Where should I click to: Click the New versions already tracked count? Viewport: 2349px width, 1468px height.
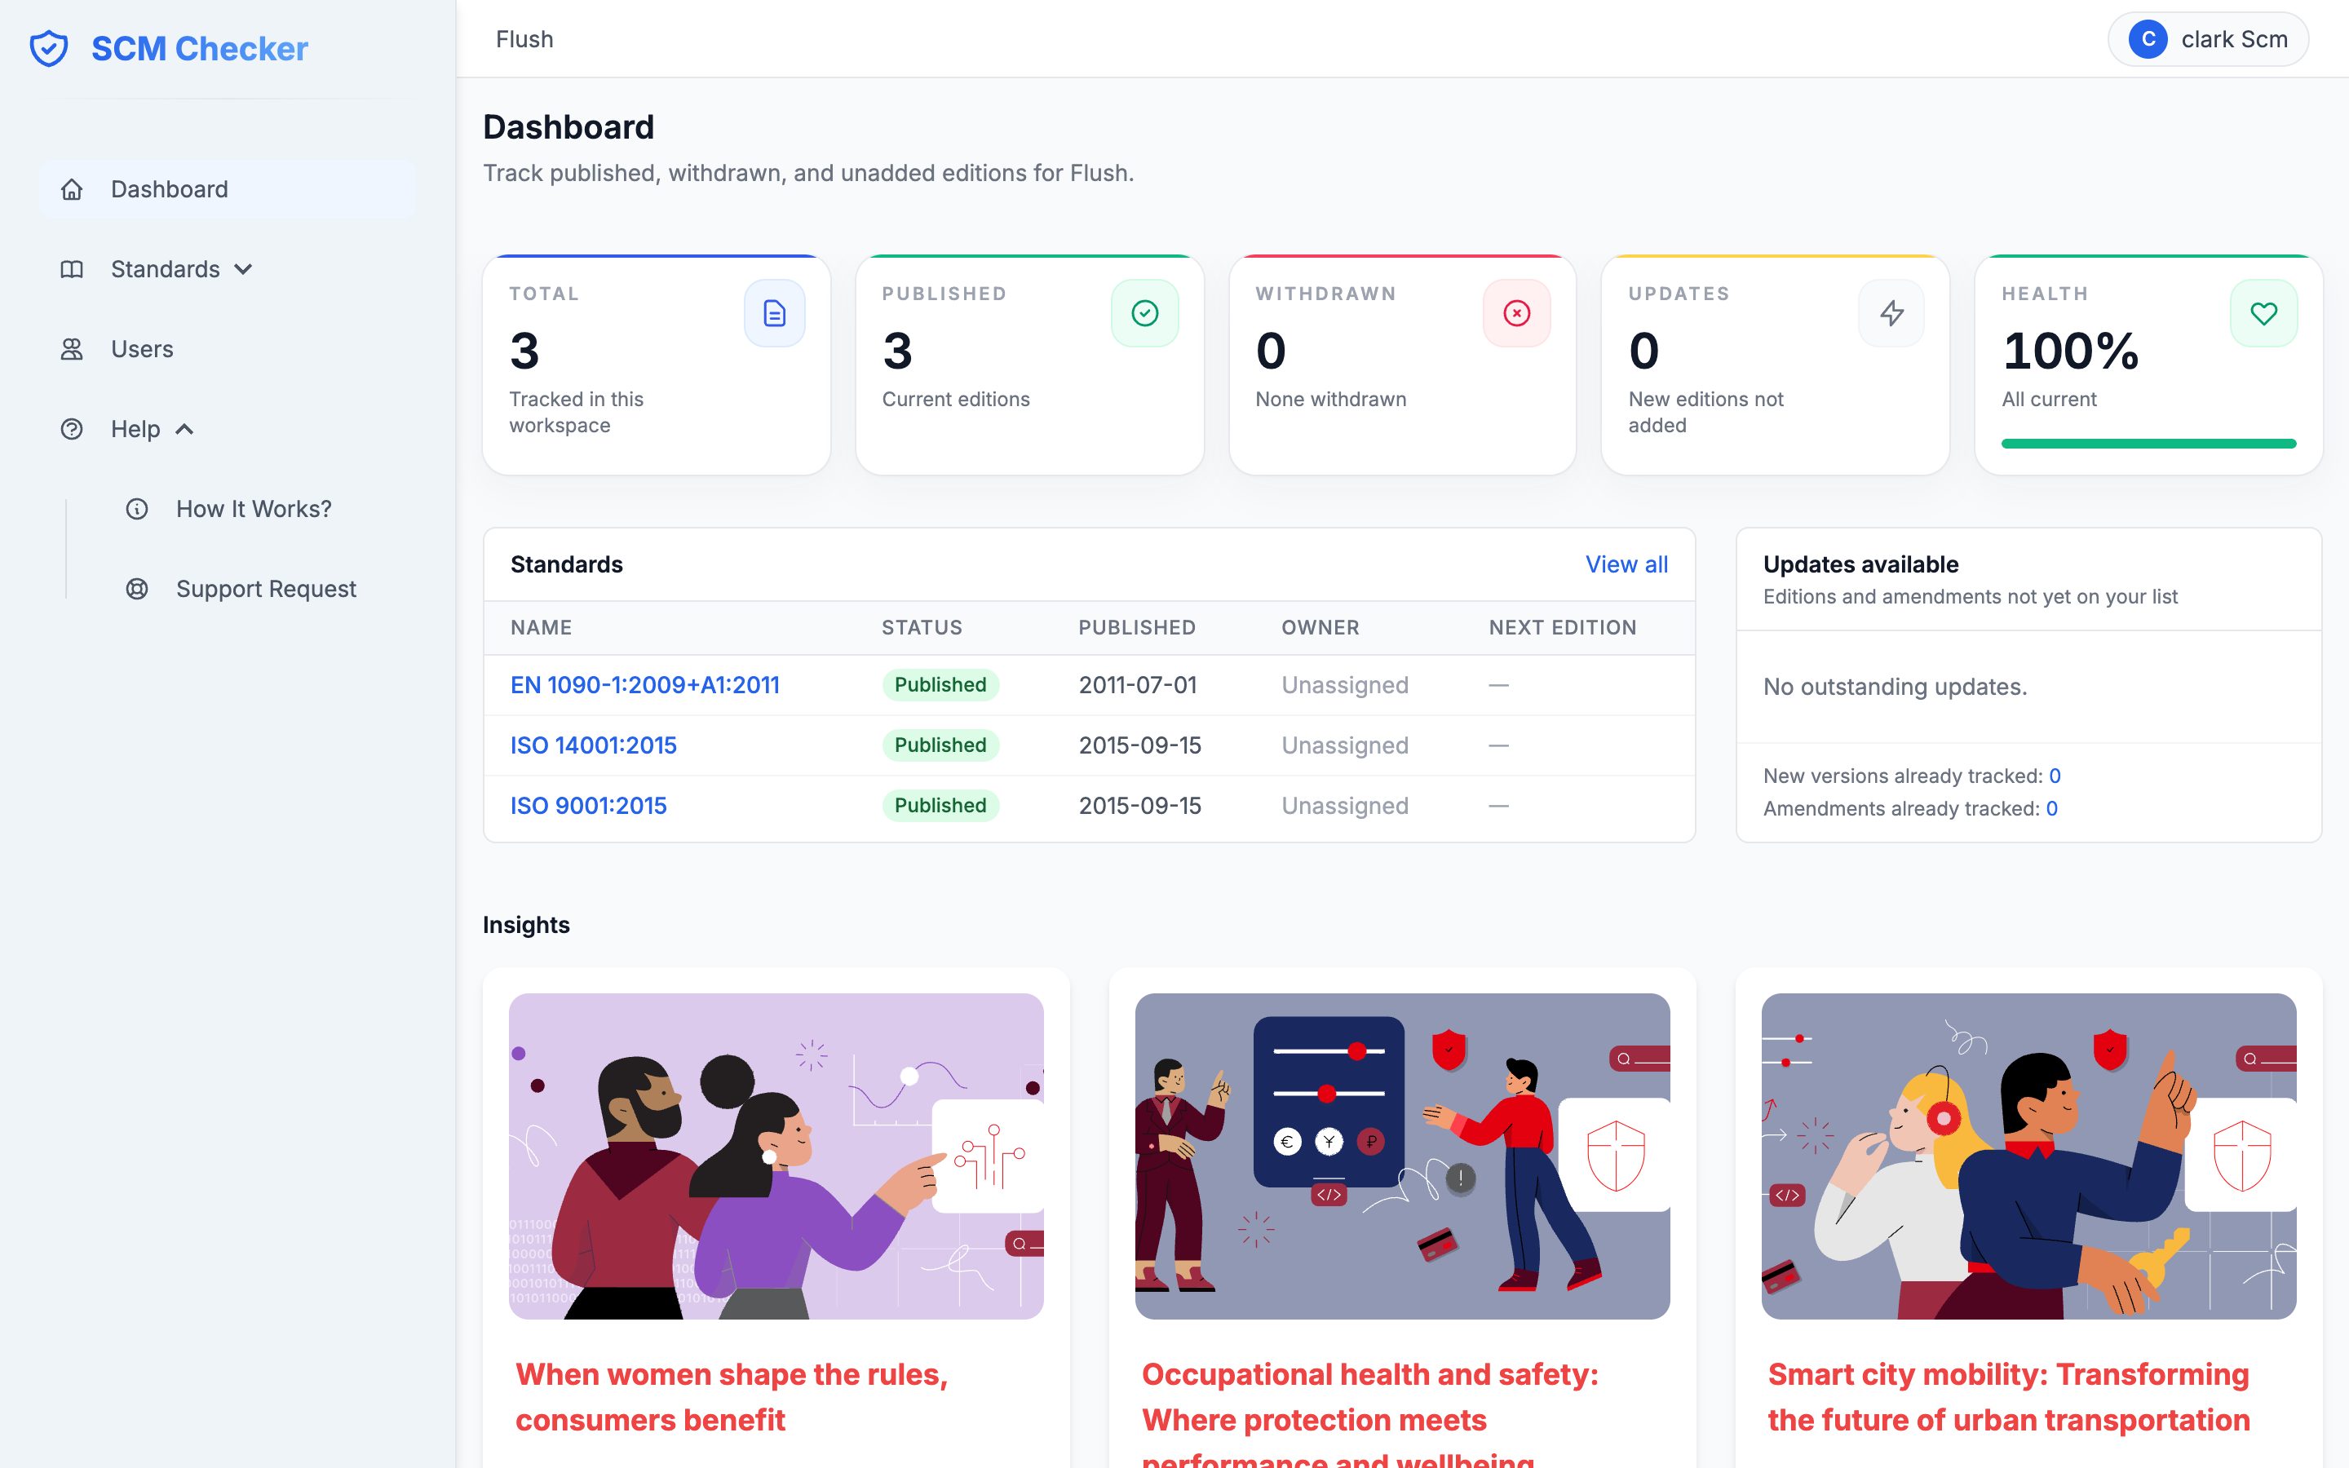2055,776
